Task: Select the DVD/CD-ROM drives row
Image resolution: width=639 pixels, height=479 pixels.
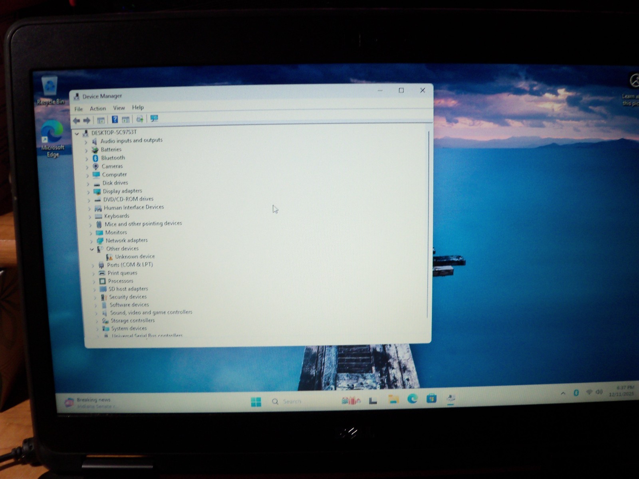Action: [128, 199]
